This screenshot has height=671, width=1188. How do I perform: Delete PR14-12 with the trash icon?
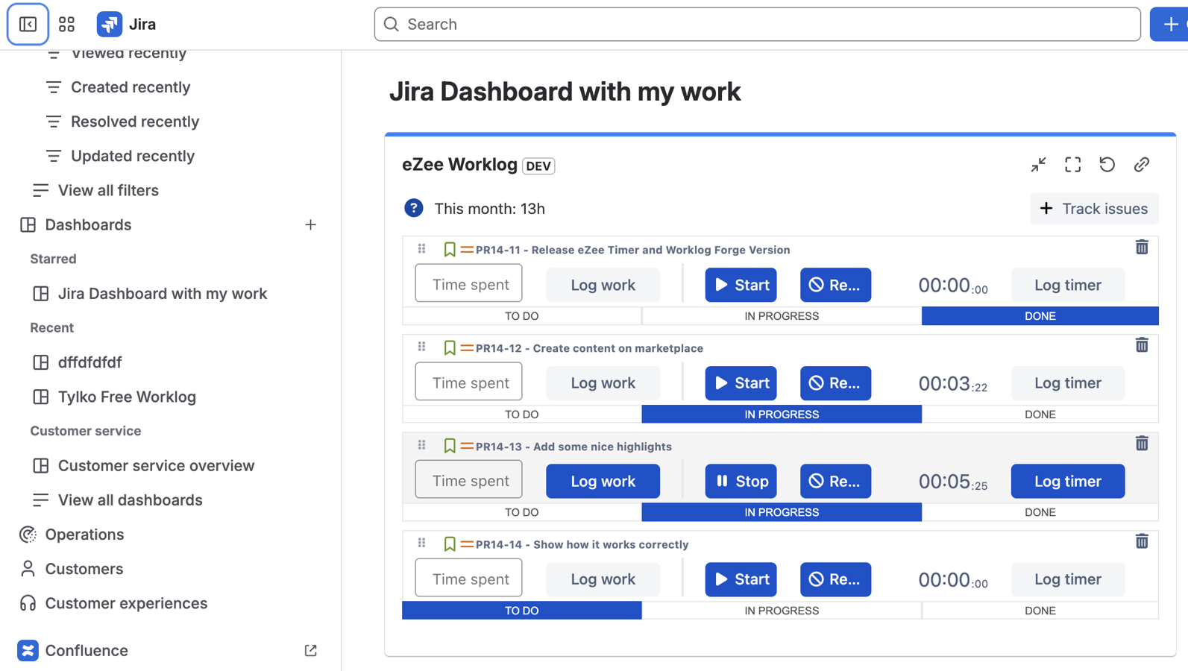click(1142, 345)
